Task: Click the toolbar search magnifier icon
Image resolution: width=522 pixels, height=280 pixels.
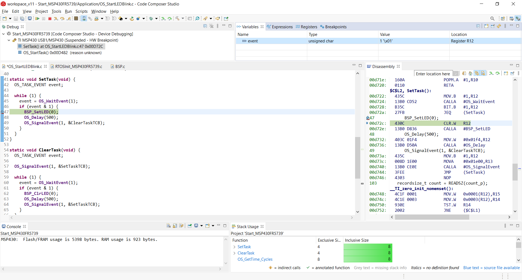Action: [x=492, y=18]
